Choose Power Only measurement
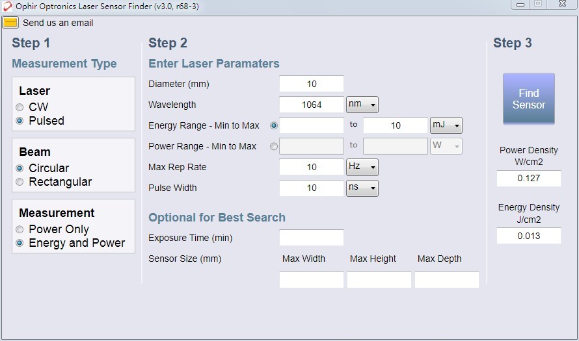Screen dimensions: 579x341 (x=20, y=229)
